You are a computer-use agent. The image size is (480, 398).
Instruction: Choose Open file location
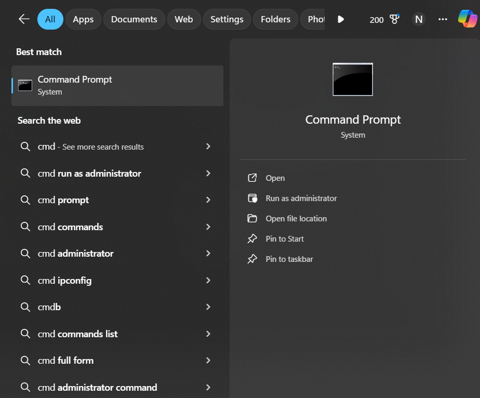(296, 218)
